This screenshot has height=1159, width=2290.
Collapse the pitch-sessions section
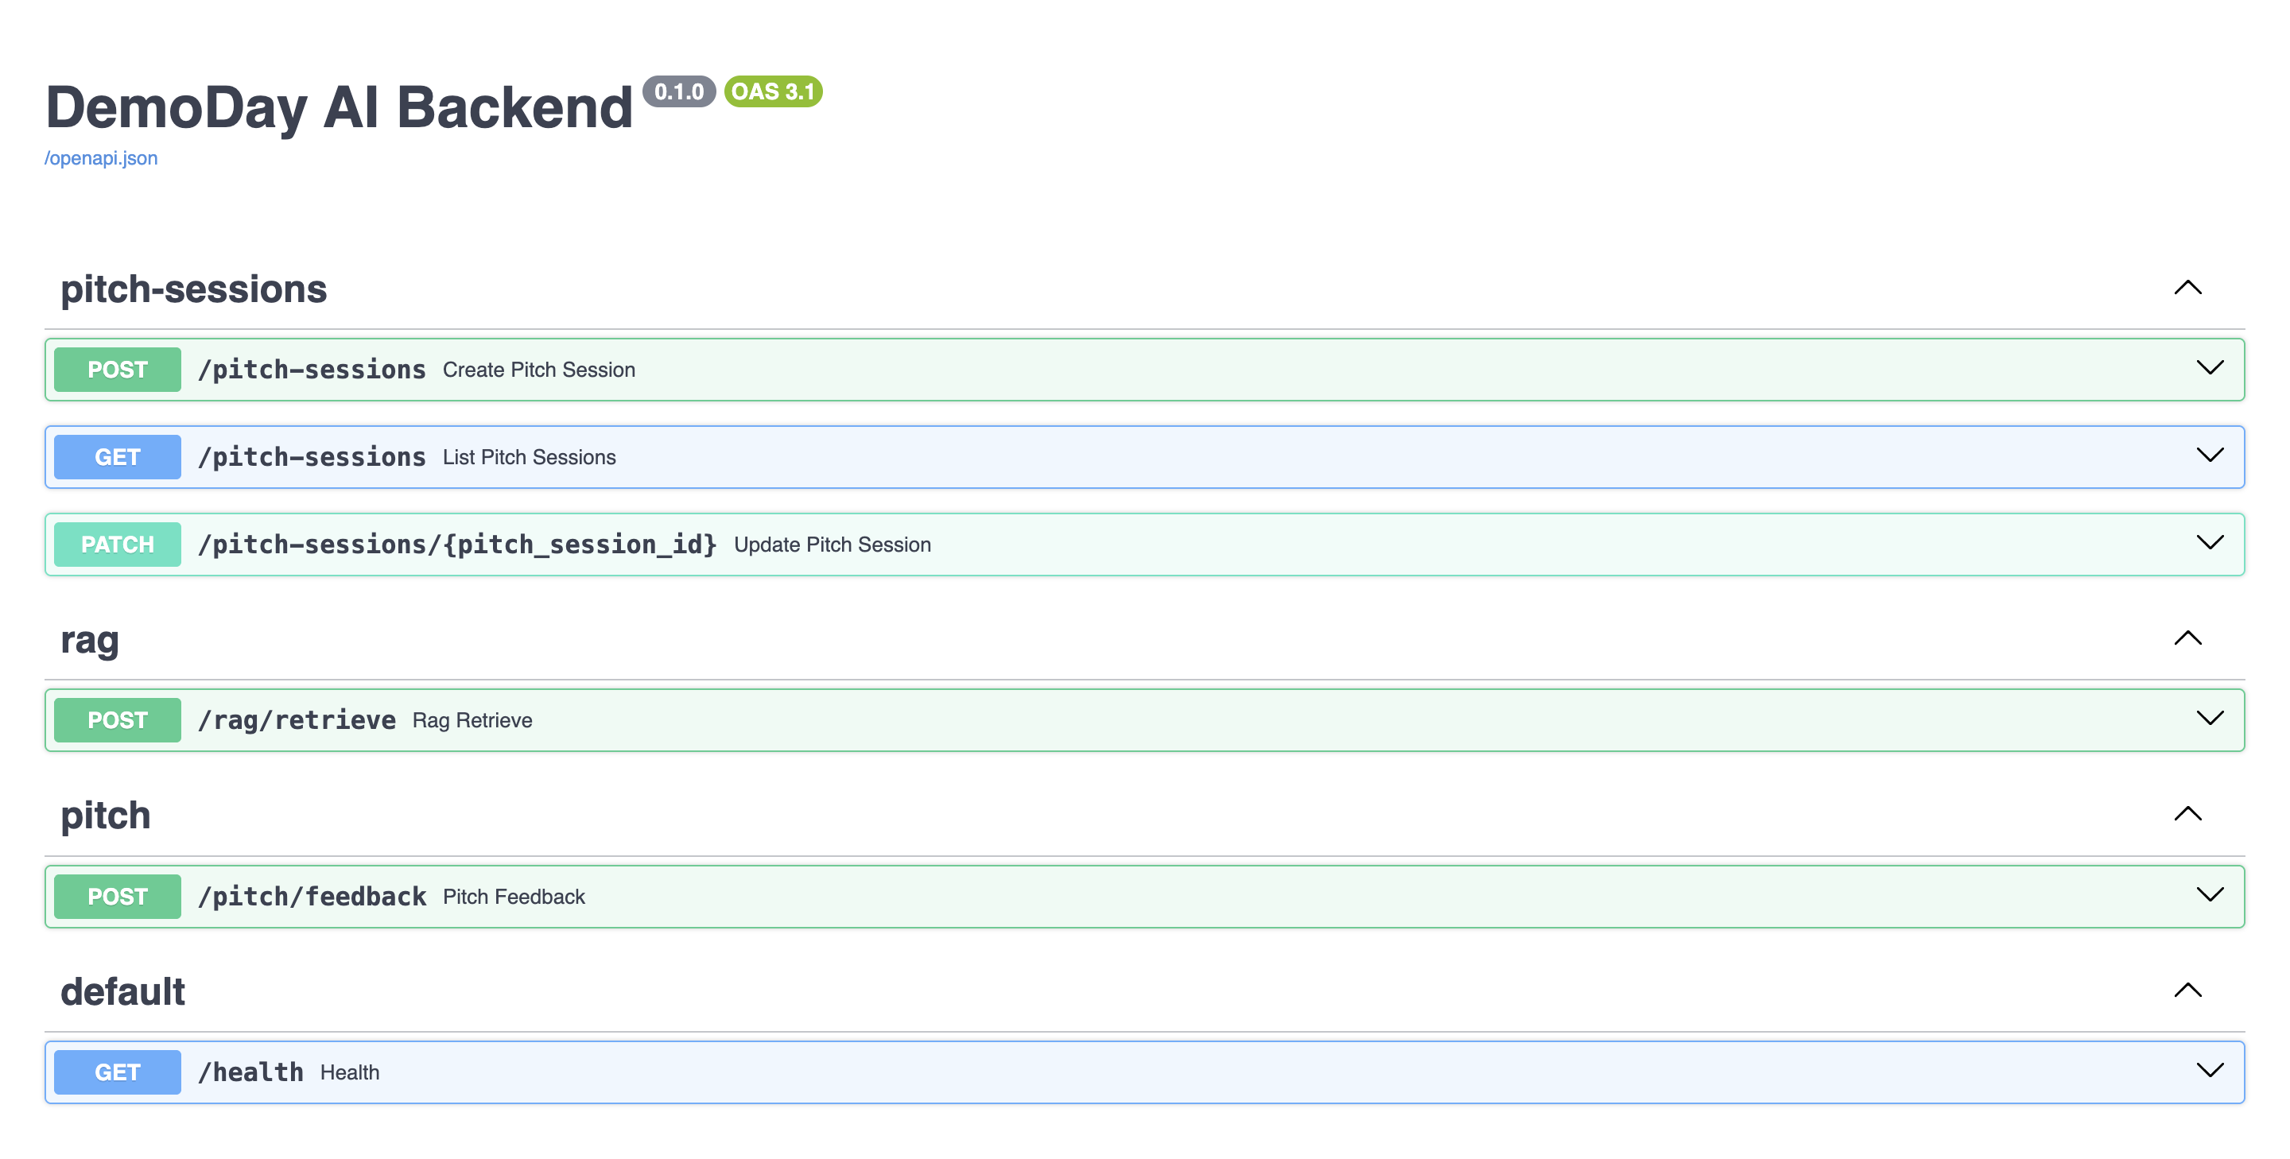[x=2189, y=287]
